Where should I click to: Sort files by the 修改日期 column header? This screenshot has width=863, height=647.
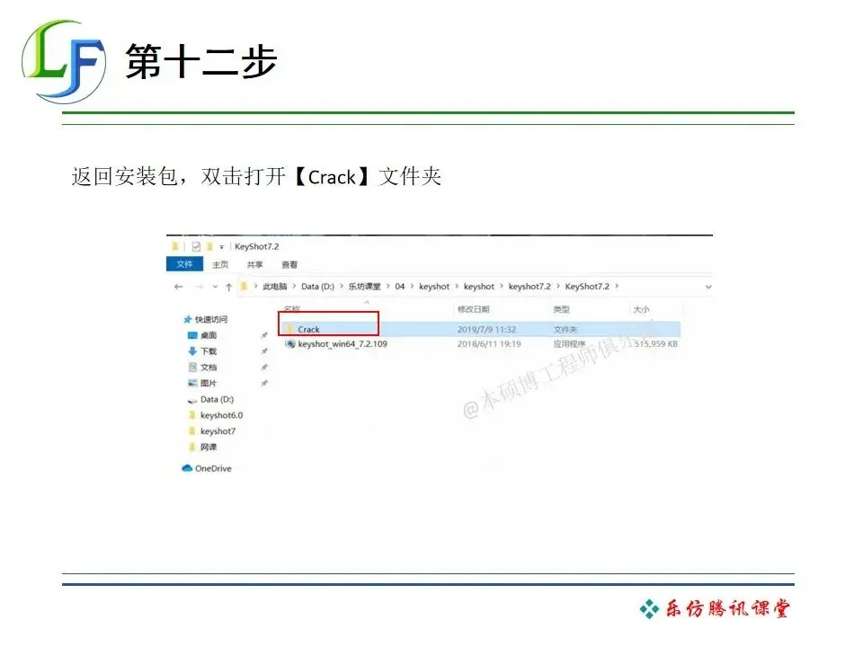(474, 309)
